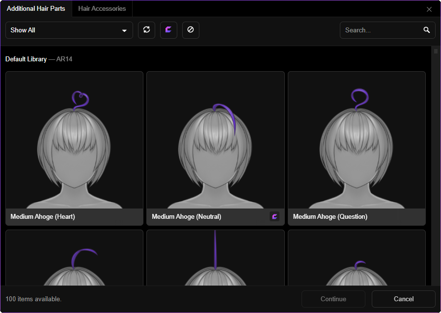441x313 pixels.
Task: Click the AR14 library label
Action: (x=64, y=59)
